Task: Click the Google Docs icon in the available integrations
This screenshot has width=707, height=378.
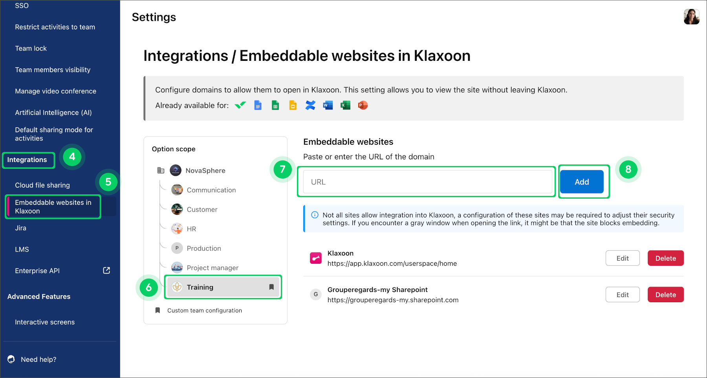Action: tap(258, 105)
